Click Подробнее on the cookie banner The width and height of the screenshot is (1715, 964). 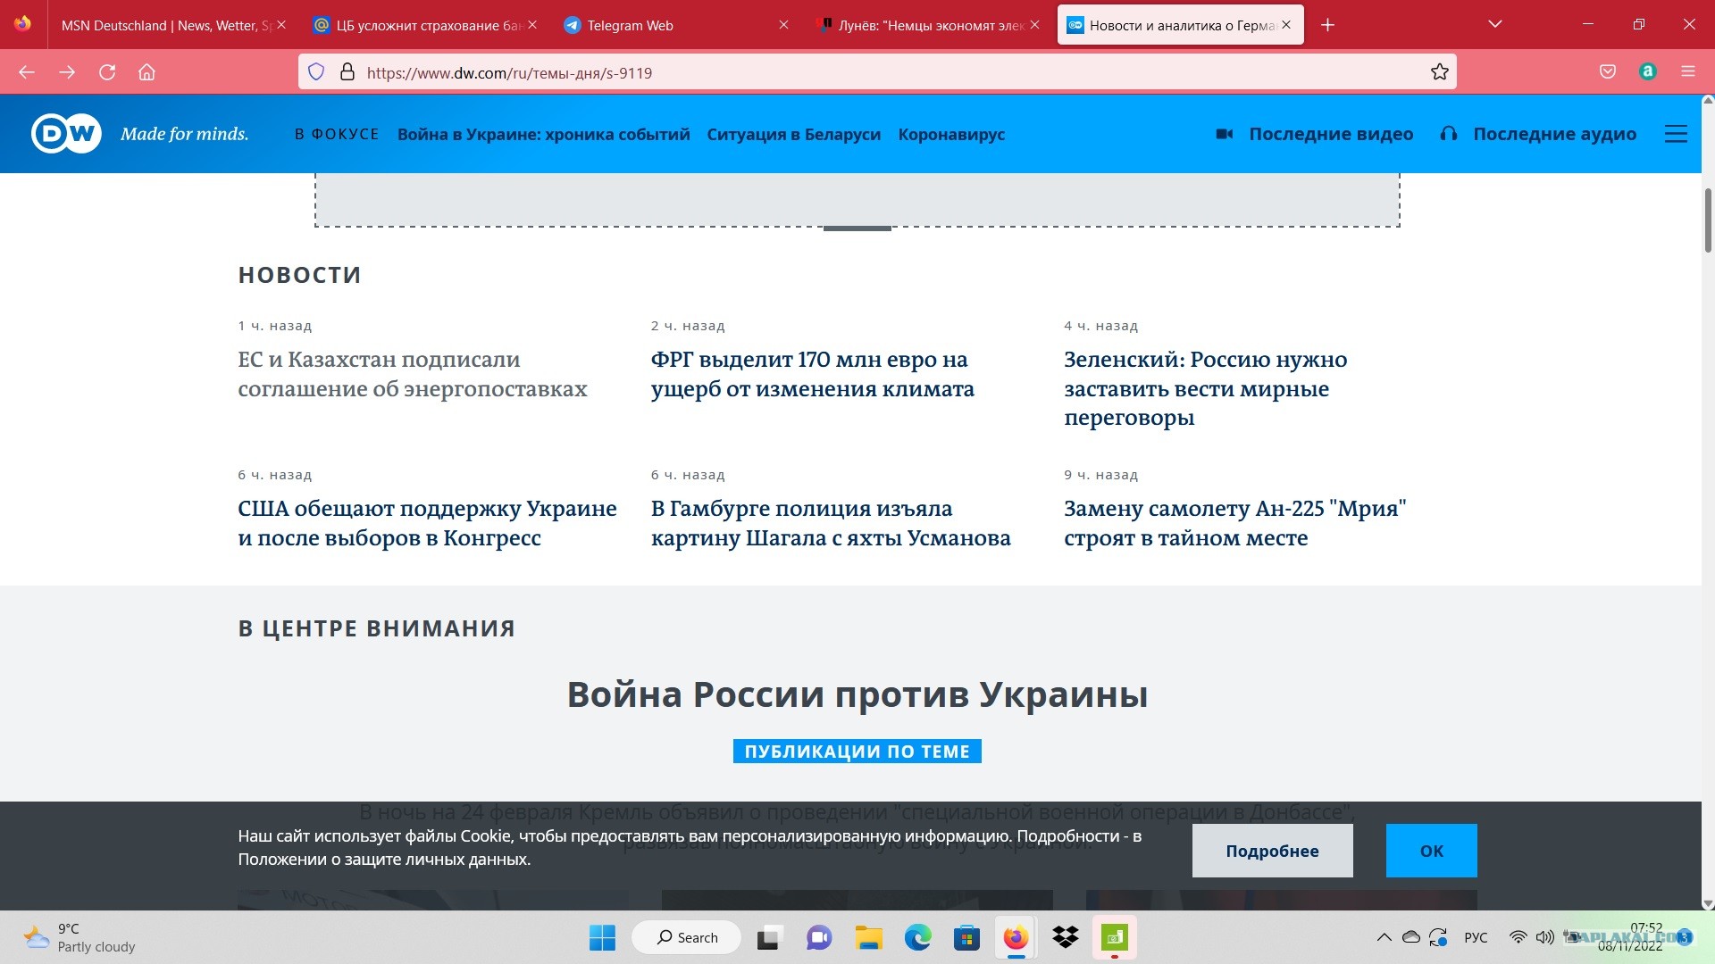coord(1272,851)
